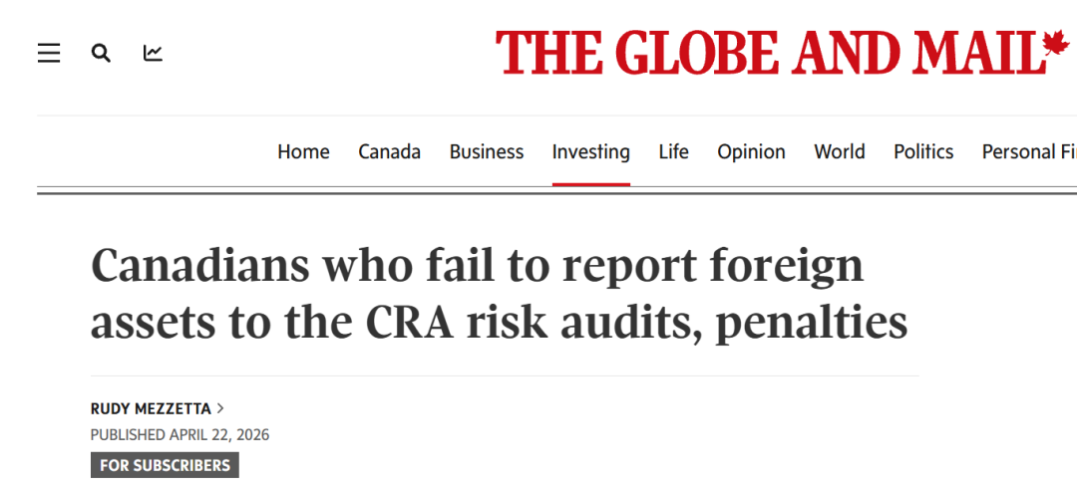Click The Globe and Mail logo text
The width and height of the screenshot is (1077, 489).
768,53
